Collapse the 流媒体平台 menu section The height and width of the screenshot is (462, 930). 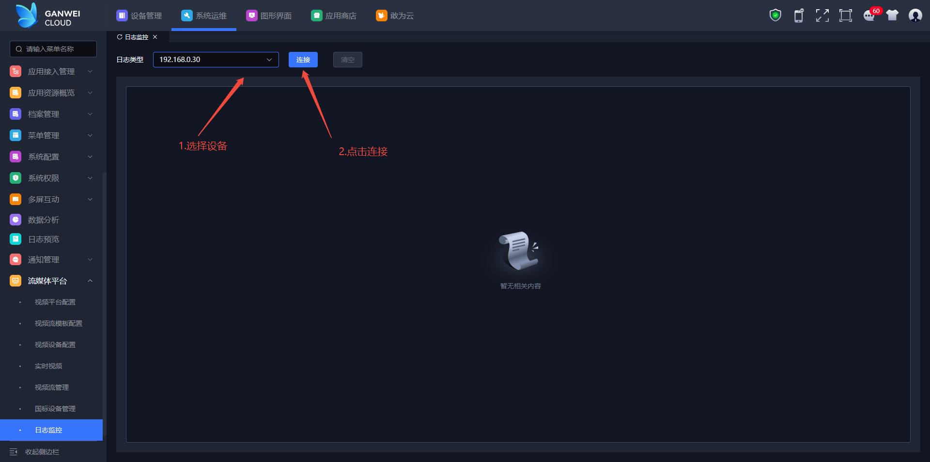tap(51, 281)
